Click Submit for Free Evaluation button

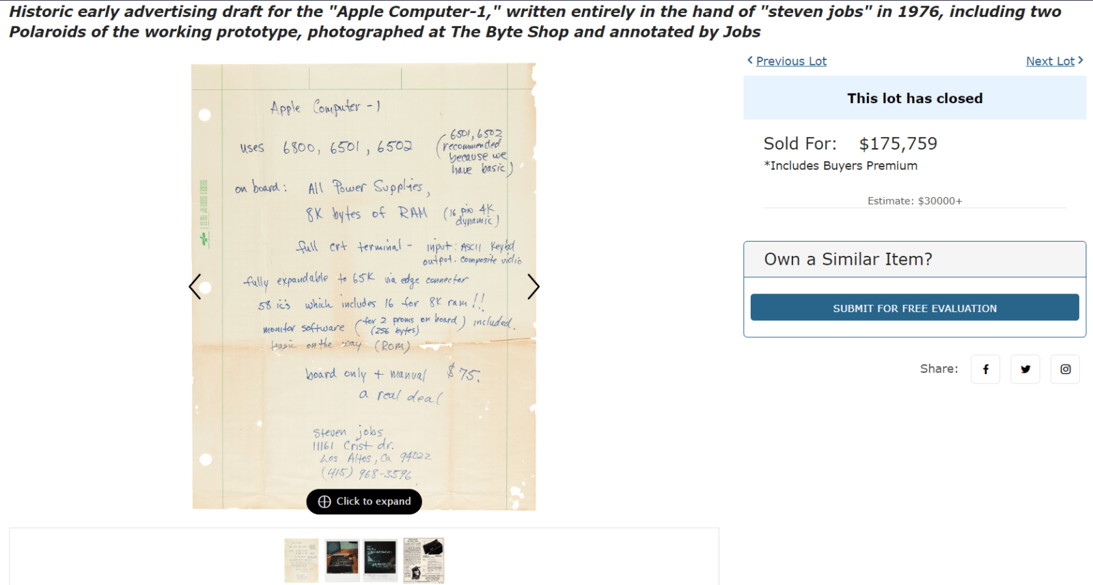(x=915, y=308)
